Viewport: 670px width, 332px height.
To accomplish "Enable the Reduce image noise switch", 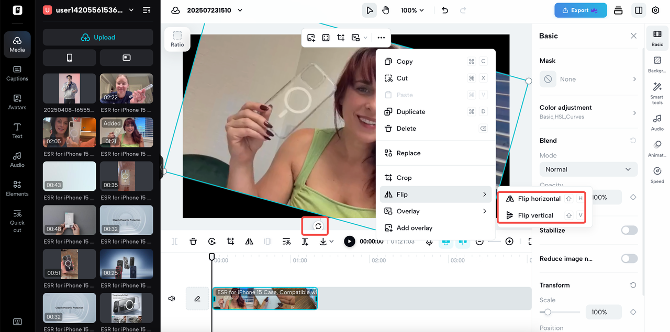I will pos(629,258).
